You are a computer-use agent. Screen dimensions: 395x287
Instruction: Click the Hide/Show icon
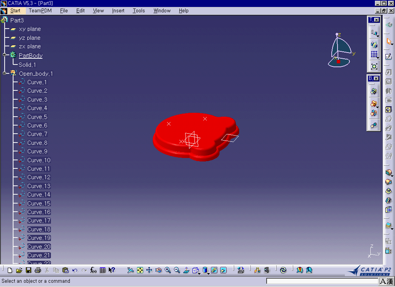pyautogui.click(x=214, y=270)
